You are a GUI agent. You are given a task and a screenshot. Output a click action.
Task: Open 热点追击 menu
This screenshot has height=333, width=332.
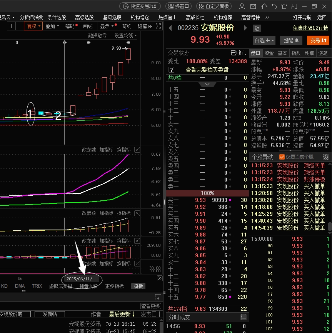(x=167, y=17)
